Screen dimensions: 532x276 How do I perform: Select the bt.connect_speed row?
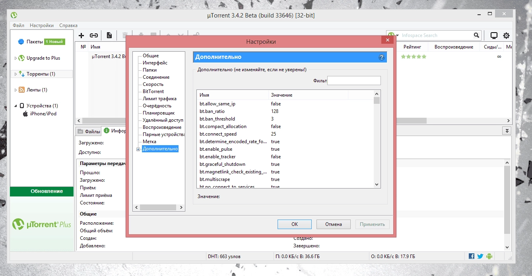click(x=285, y=134)
